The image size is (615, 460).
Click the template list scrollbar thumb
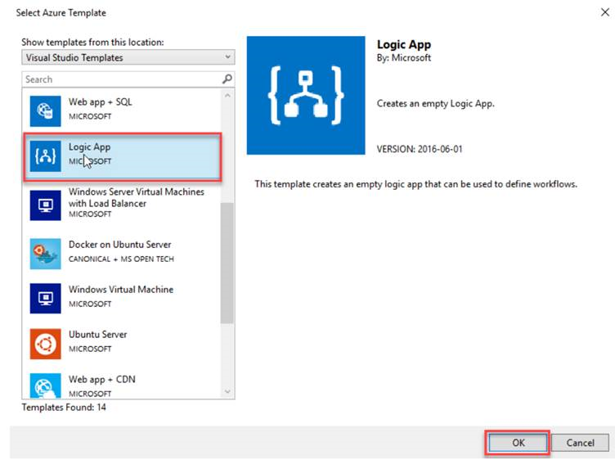click(227, 262)
